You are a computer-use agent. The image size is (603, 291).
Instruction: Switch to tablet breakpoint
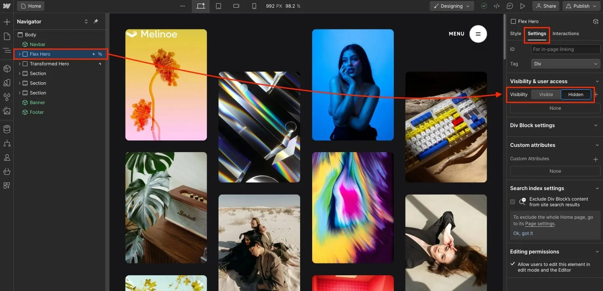(x=219, y=6)
